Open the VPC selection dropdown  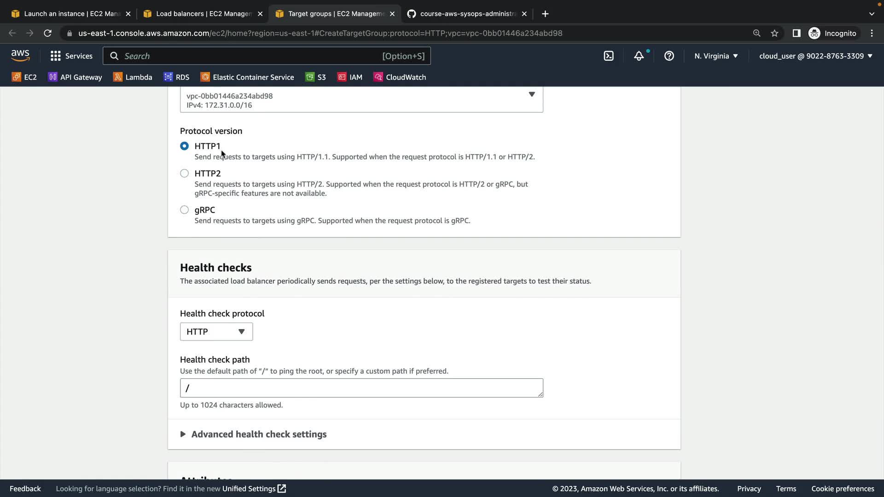pos(361,99)
